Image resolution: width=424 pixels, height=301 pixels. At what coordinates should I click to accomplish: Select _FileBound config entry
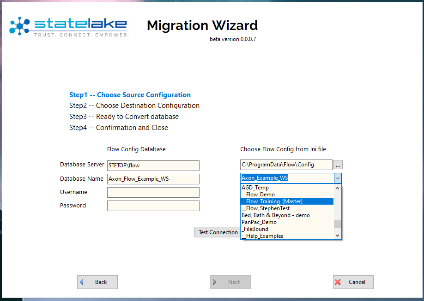pyautogui.click(x=287, y=229)
